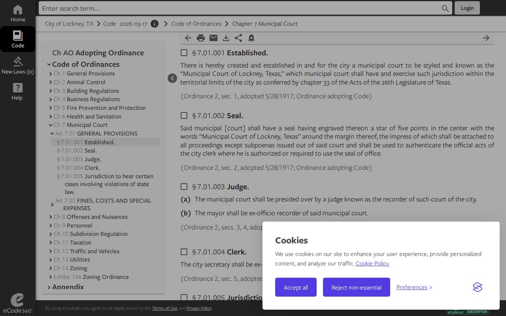Expand Ch 5 Fire Prevention and Protection
The height and width of the screenshot is (316, 506).
coord(51,108)
